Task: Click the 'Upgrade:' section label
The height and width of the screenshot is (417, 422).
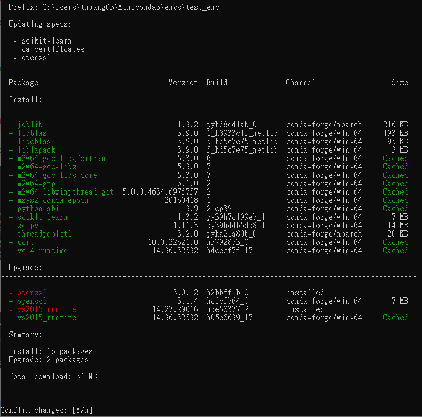Action: (26, 268)
